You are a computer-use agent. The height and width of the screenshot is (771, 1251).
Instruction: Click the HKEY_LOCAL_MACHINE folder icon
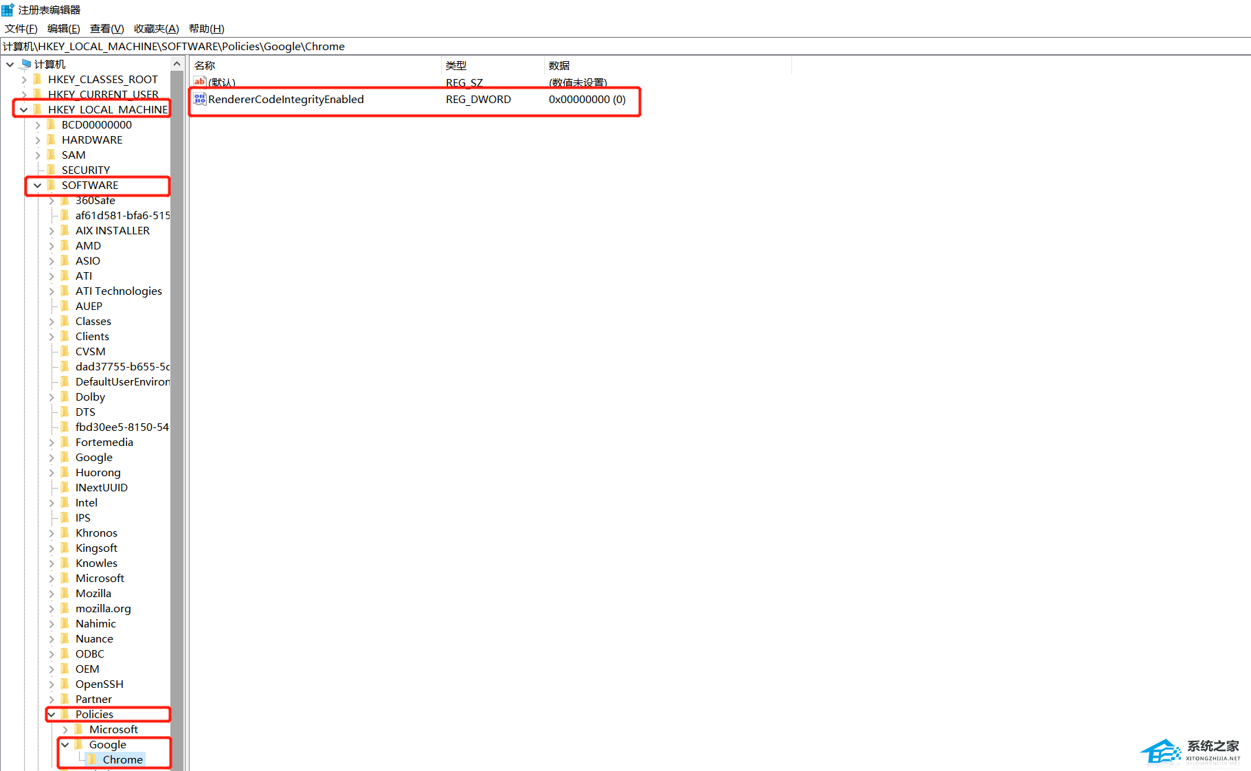38,109
